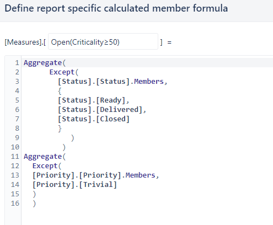
Task: Click line number 11 in the gutter
Action: point(15,157)
